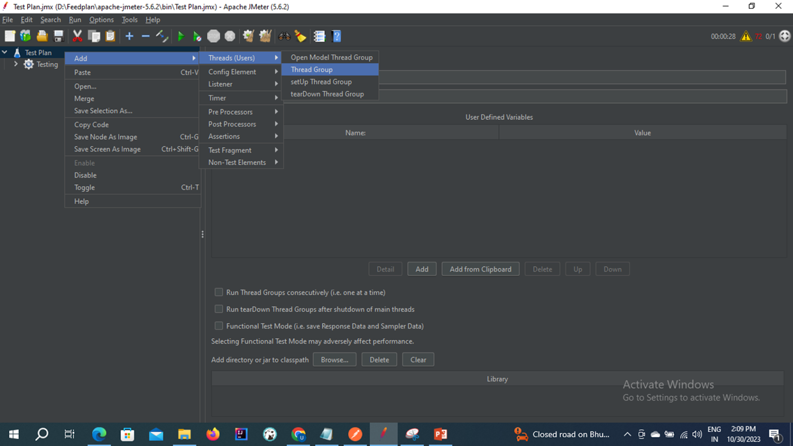Screen dimensions: 793x446
Task: Click the clipboard Paste toolbar icon
Action: pyautogui.click(x=110, y=36)
